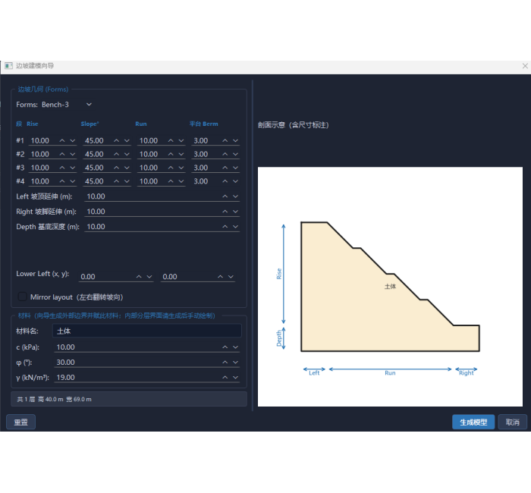Viewport: 531px width, 493px height.
Task: Decrease Slope value for segment #1
Action: pyautogui.click(x=127, y=140)
